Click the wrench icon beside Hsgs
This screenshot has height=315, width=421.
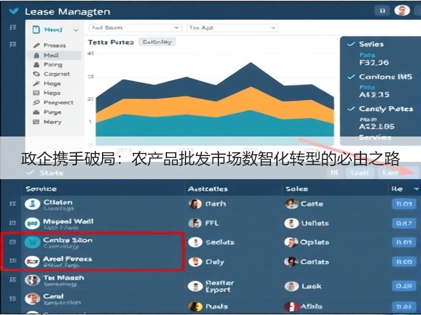[36, 83]
